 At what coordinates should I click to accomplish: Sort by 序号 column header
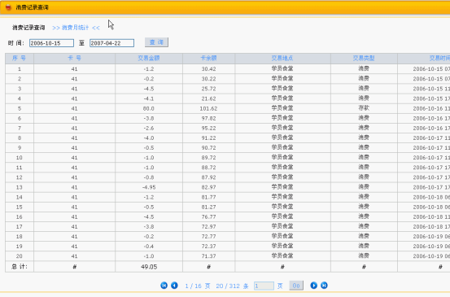pos(20,59)
